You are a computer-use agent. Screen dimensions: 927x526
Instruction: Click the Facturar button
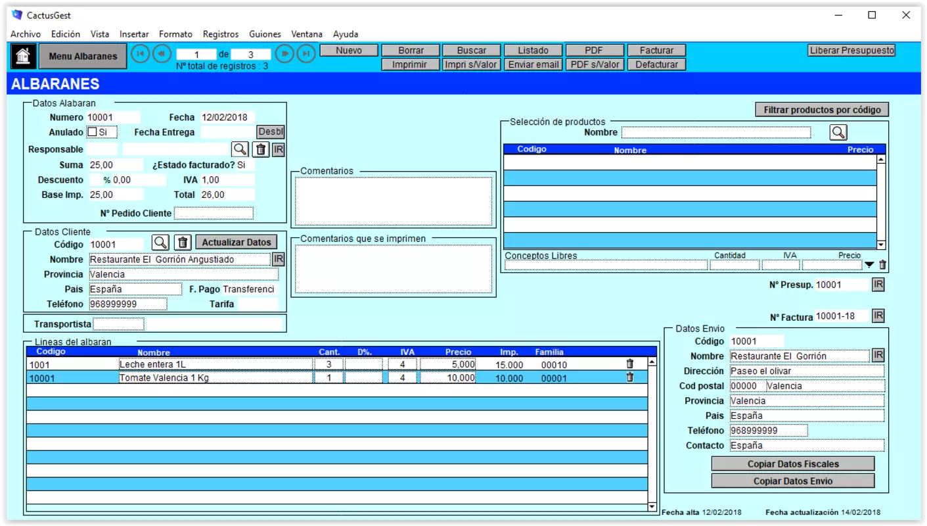point(657,50)
